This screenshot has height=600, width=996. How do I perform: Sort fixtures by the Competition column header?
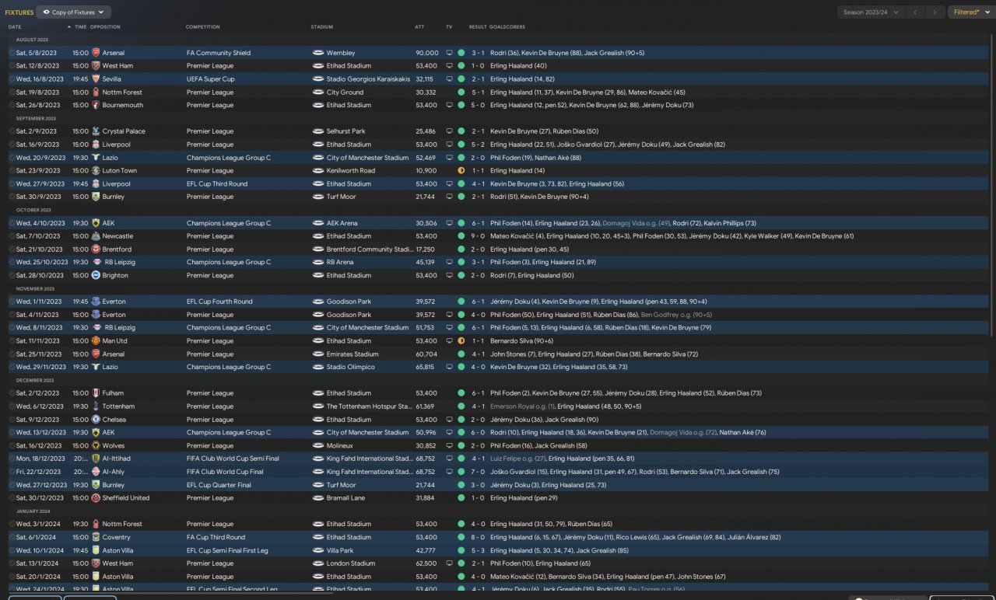[203, 27]
